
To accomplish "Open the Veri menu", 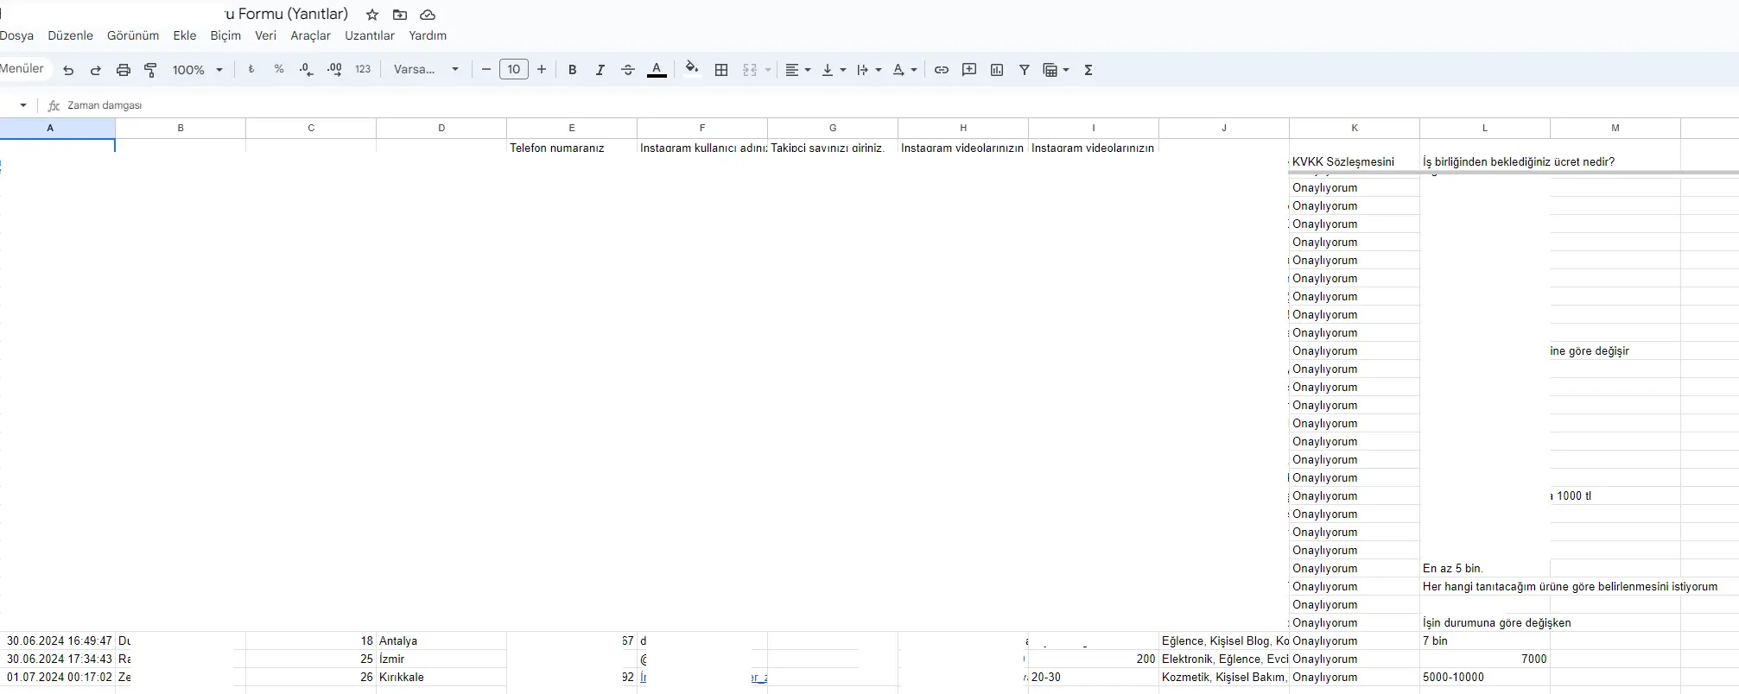I will tap(265, 35).
